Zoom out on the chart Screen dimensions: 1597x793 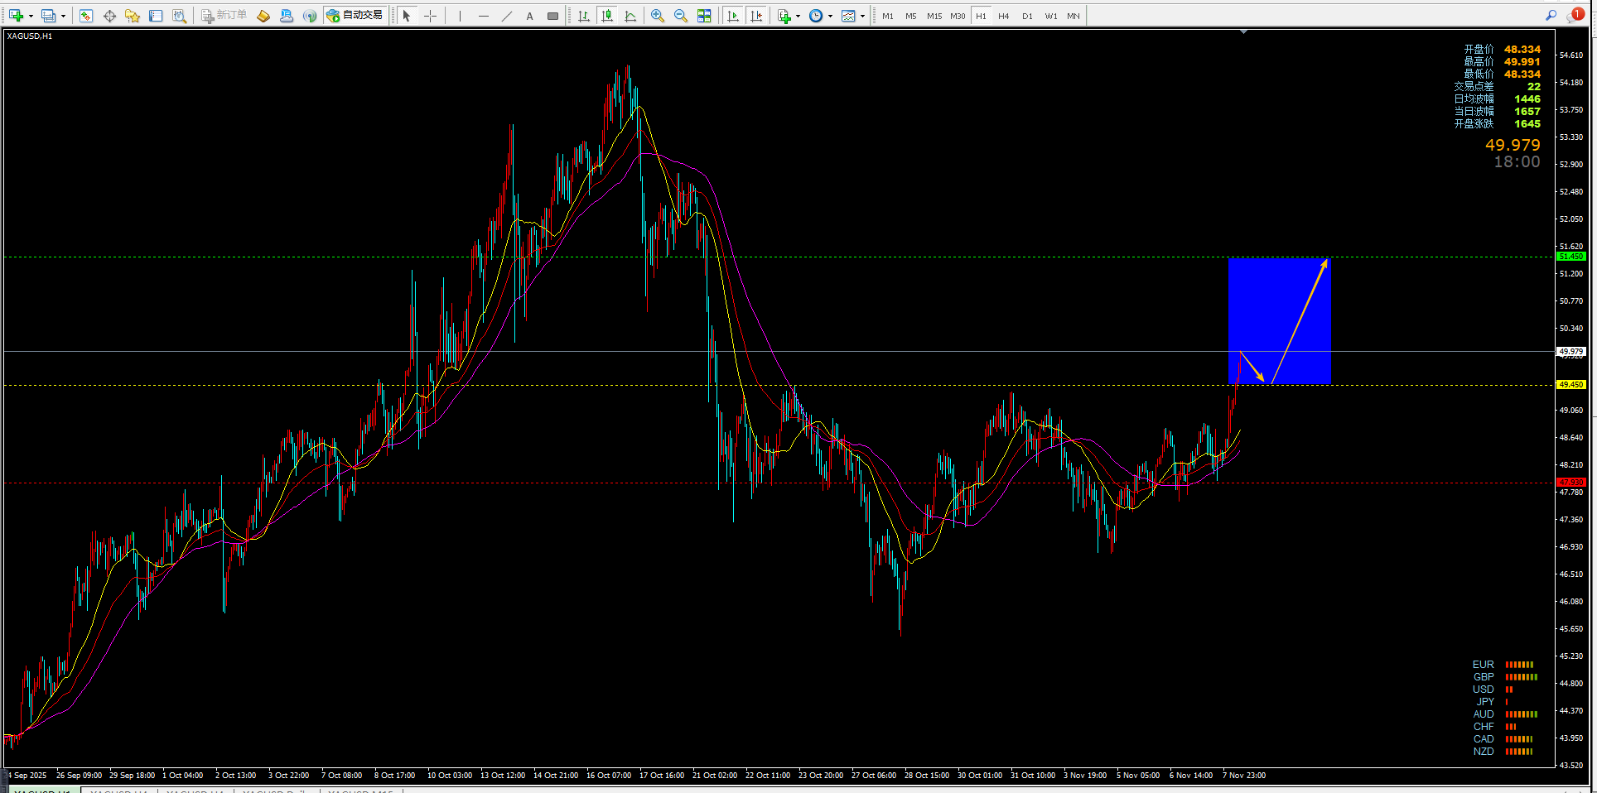[x=681, y=16]
